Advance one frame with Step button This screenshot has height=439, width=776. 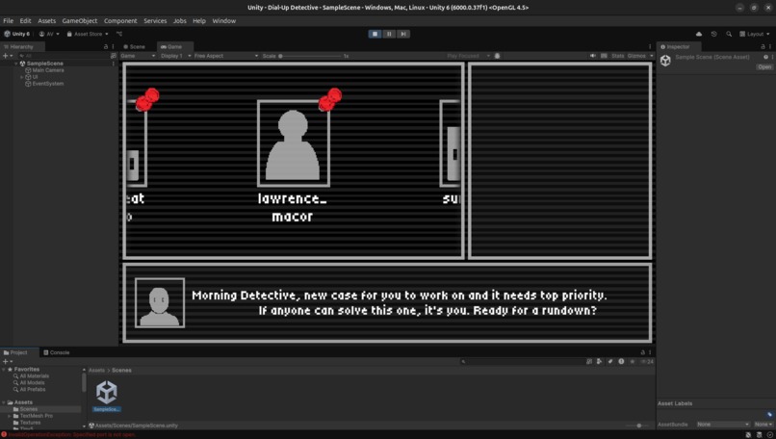point(403,34)
